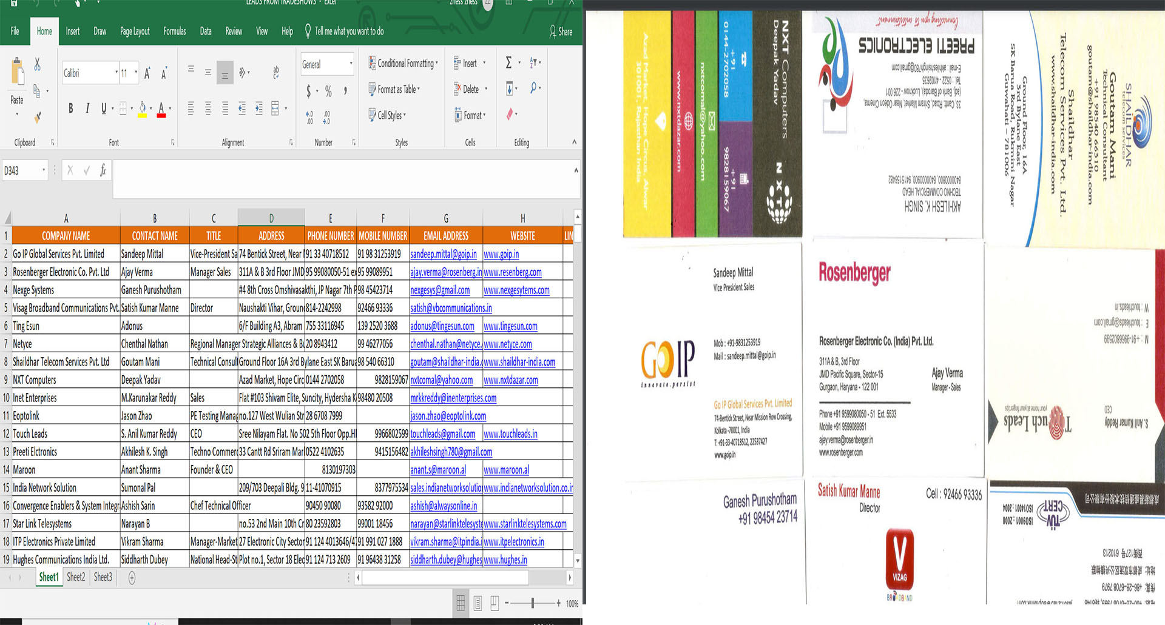The height and width of the screenshot is (625, 1165).
Task: Open the Conditional Formatting dropdown
Action: 403,63
